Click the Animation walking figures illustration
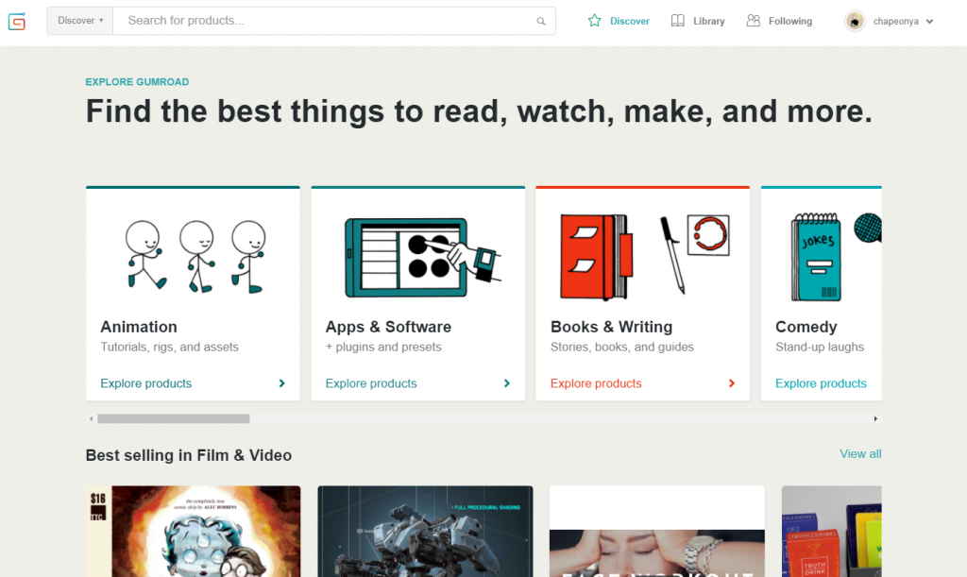Viewport: 967px width, 577px height. click(196, 257)
